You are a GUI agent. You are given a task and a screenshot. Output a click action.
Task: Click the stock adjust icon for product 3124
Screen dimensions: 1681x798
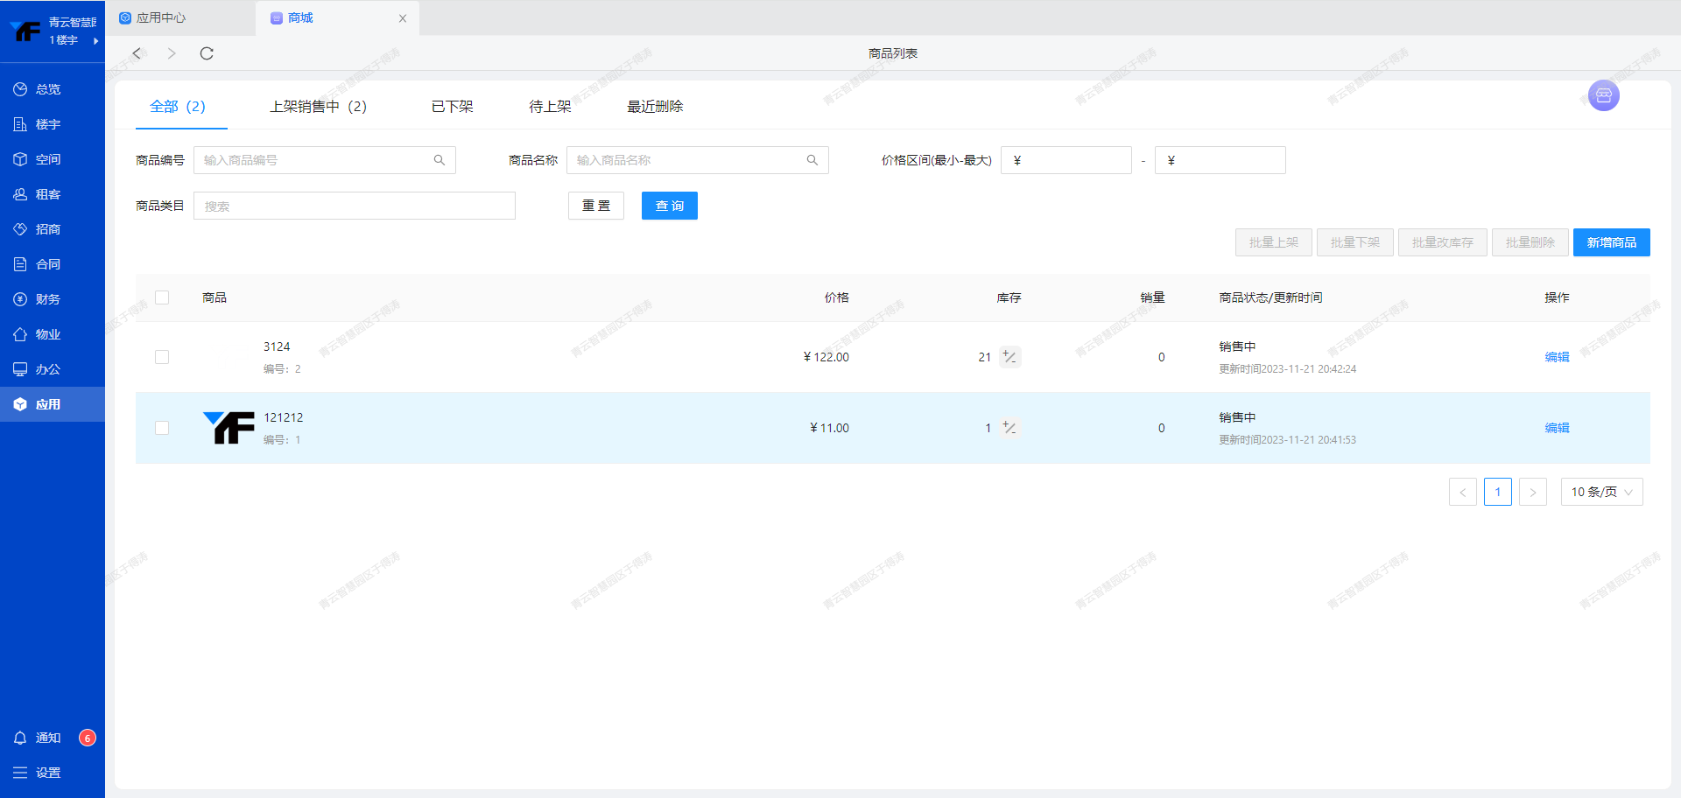point(1009,357)
